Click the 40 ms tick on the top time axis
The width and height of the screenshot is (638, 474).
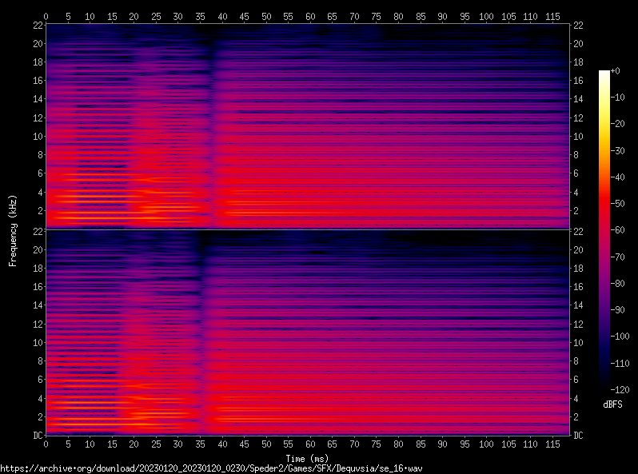click(222, 16)
